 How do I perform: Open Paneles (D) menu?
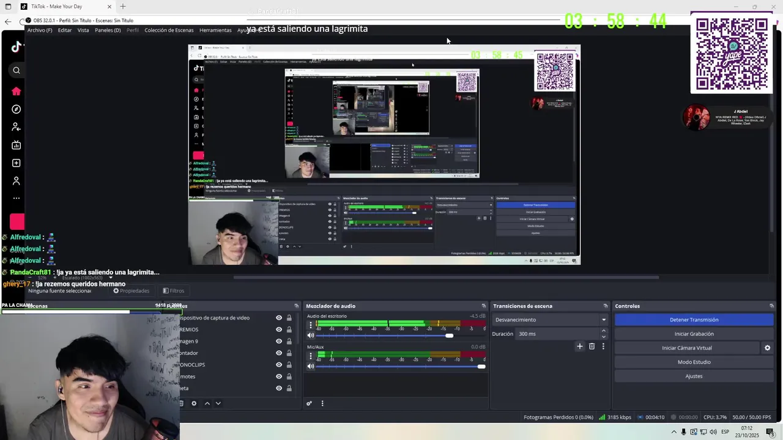[x=108, y=30]
